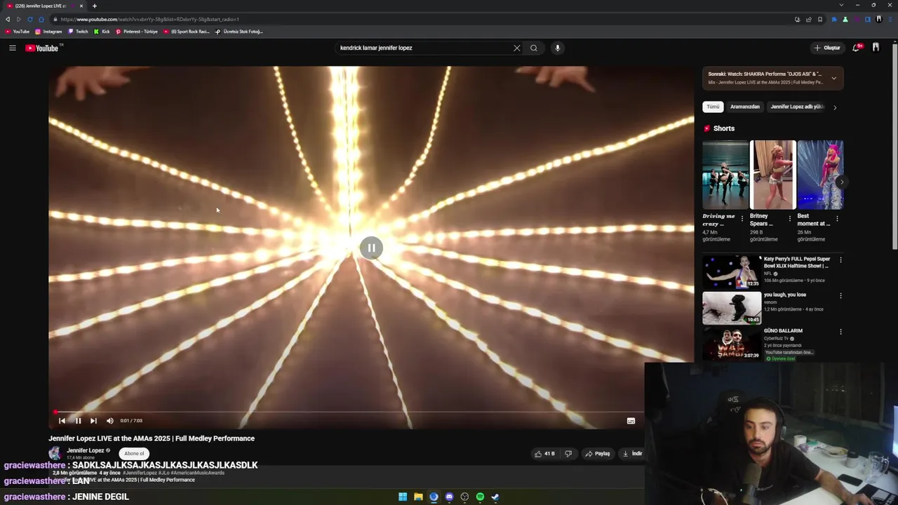Image resolution: width=898 pixels, height=505 pixels.
Task: Mute the video volume speaker
Action: [x=110, y=421]
